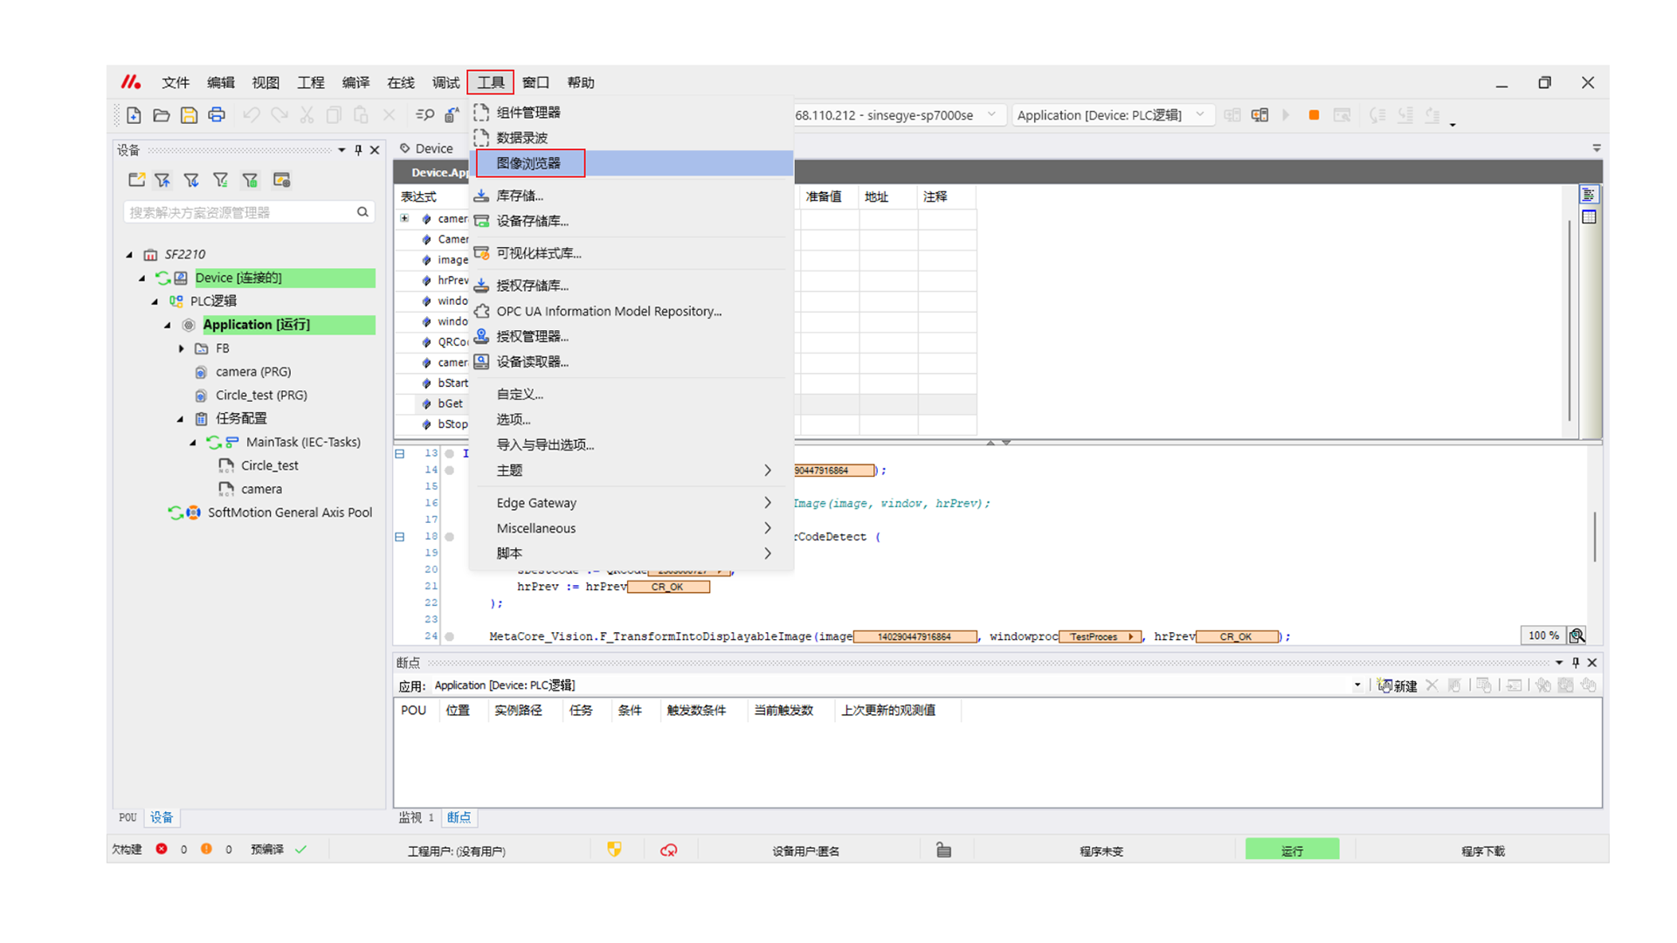Screen dimensions: 1677x943
Task: Select 图像浏览器 from the 工具 menu
Action: [x=529, y=163]
